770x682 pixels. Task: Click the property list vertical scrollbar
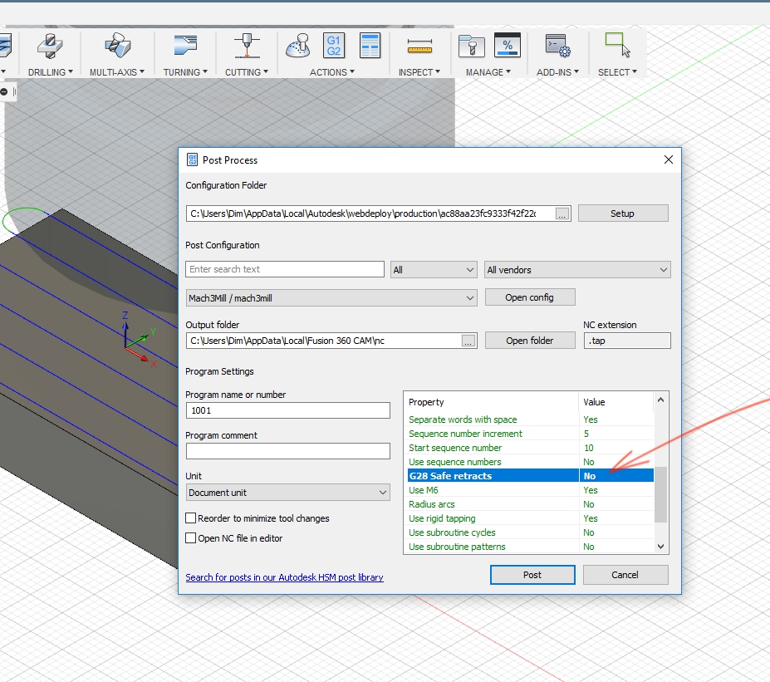click(x=661, y=495)
